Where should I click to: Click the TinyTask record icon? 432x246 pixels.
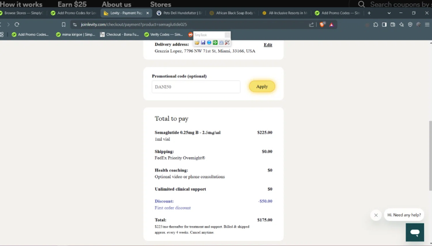(209, 43)
